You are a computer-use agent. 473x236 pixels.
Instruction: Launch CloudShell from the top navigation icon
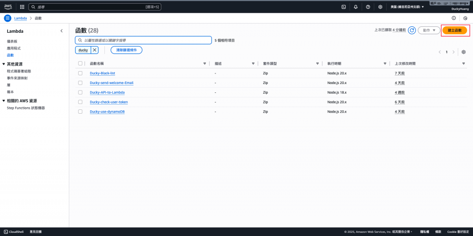[x=343, y=6]
